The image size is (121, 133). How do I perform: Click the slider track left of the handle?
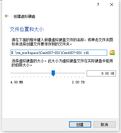[31, 73]
